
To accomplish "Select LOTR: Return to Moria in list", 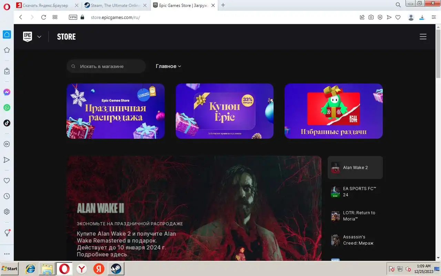I will tap(355, 216).
